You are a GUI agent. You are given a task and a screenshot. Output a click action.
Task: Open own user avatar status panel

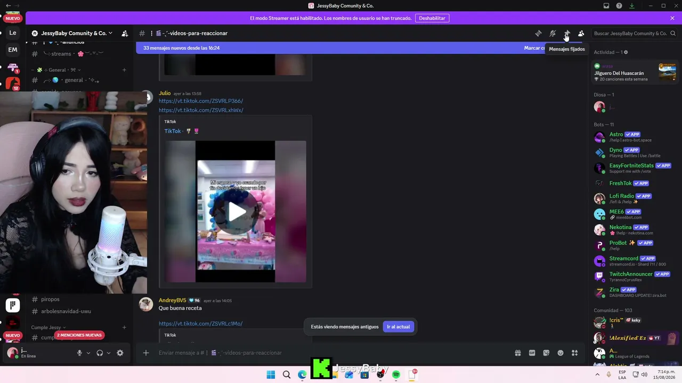pos(12,353)
